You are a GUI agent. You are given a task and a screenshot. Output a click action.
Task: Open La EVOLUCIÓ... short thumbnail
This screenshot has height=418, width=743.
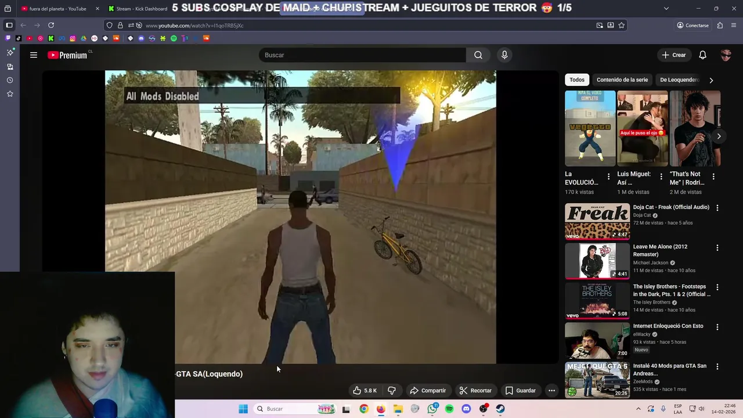pos(590,128)
